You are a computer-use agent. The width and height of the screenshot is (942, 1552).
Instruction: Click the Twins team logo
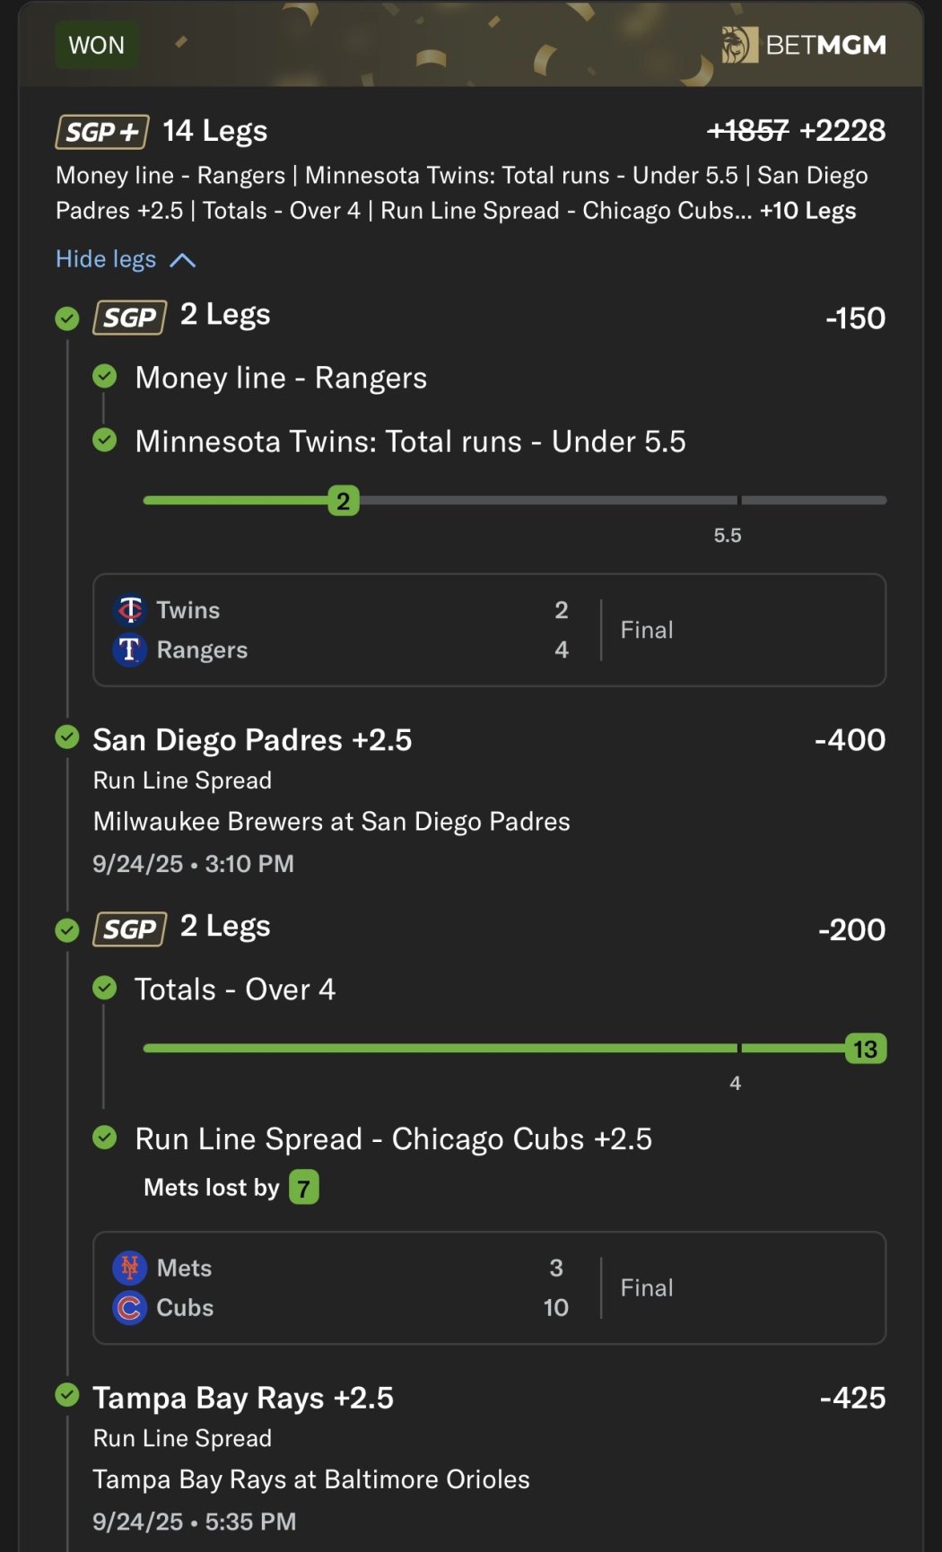point(130,610)
